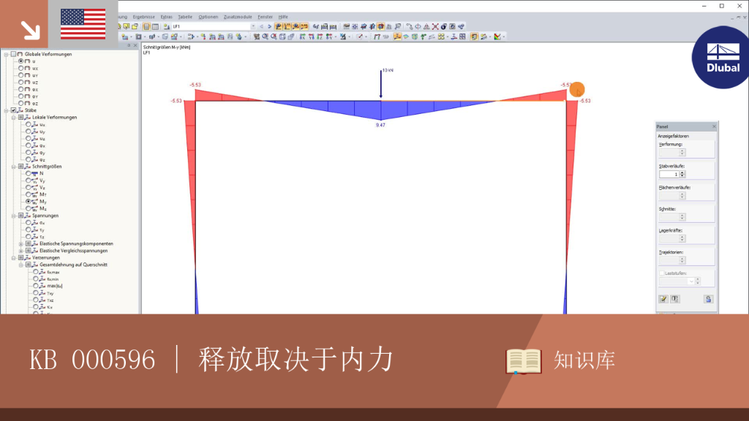Collapse the Schnittgrößen tree node
Screen dimensions: 749x421
coord(13,167)
